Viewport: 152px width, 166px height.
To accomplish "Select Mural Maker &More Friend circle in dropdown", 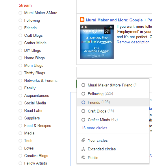I will pyautogui.click(x=113, y=85).
